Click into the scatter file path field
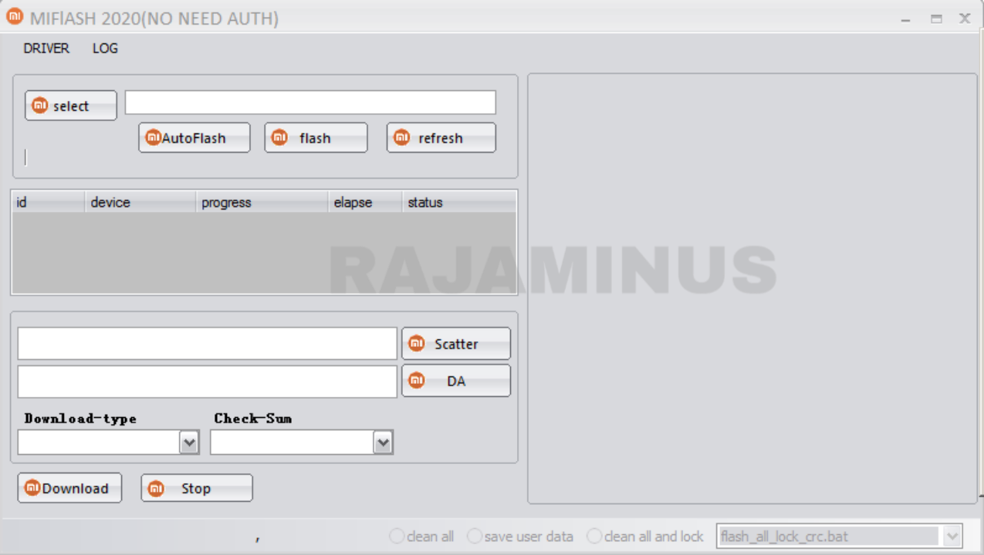The image size is (984, 555). pyautogui.click(x=208, y=344)
